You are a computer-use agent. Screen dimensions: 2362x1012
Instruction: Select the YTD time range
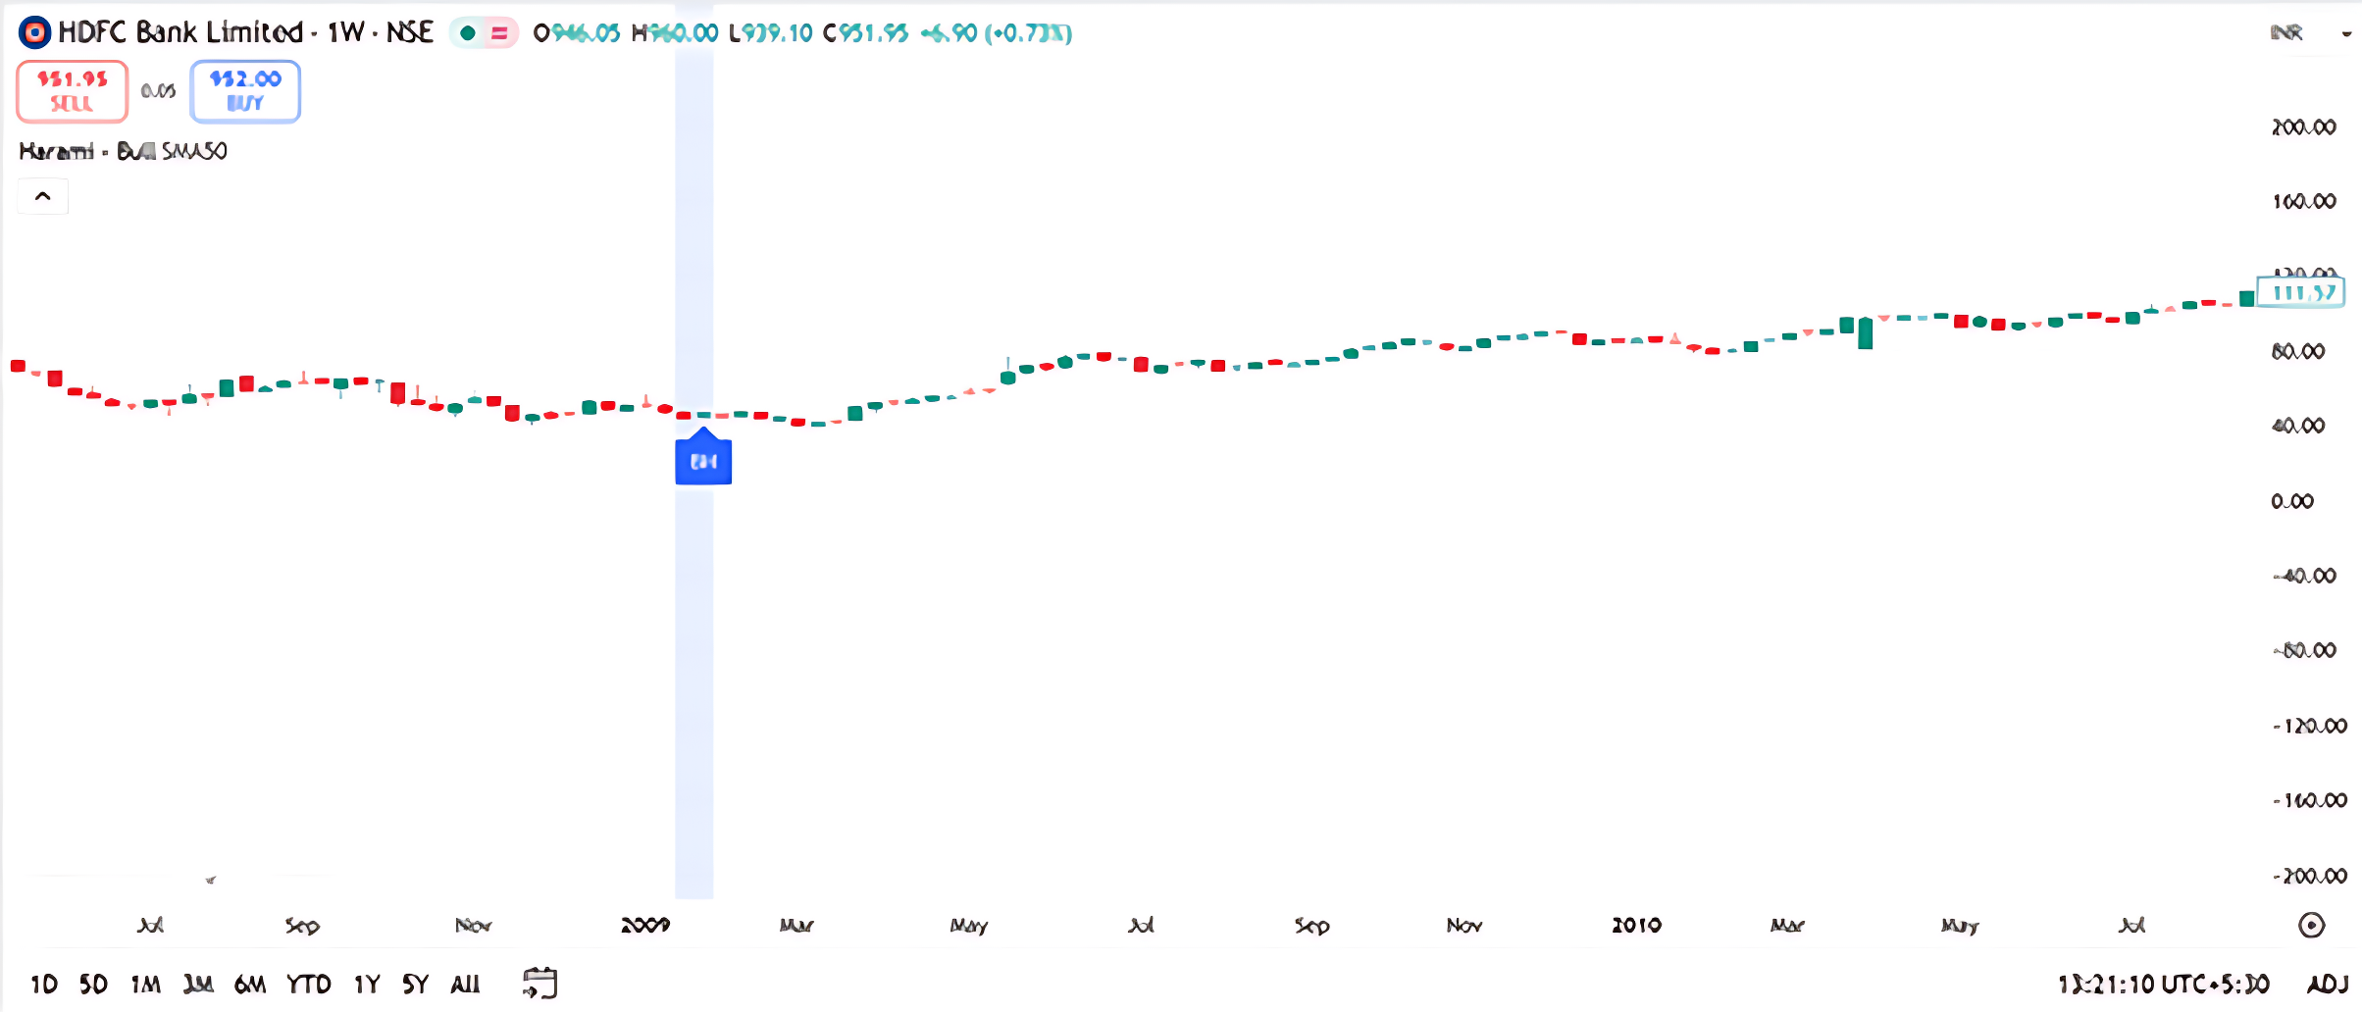(x=308, y=984)
